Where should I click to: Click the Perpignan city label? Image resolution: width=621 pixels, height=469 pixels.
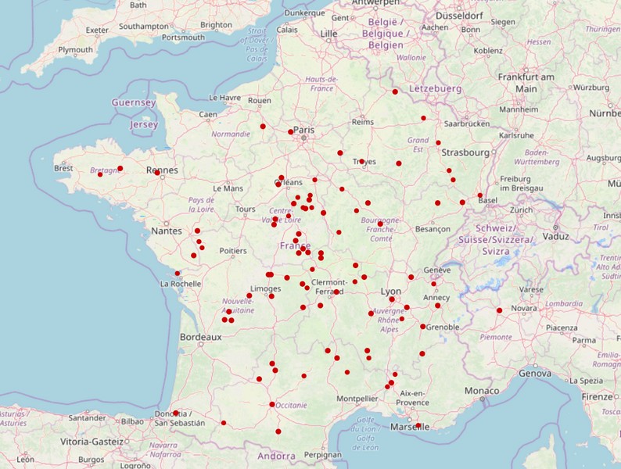(323, 455)
